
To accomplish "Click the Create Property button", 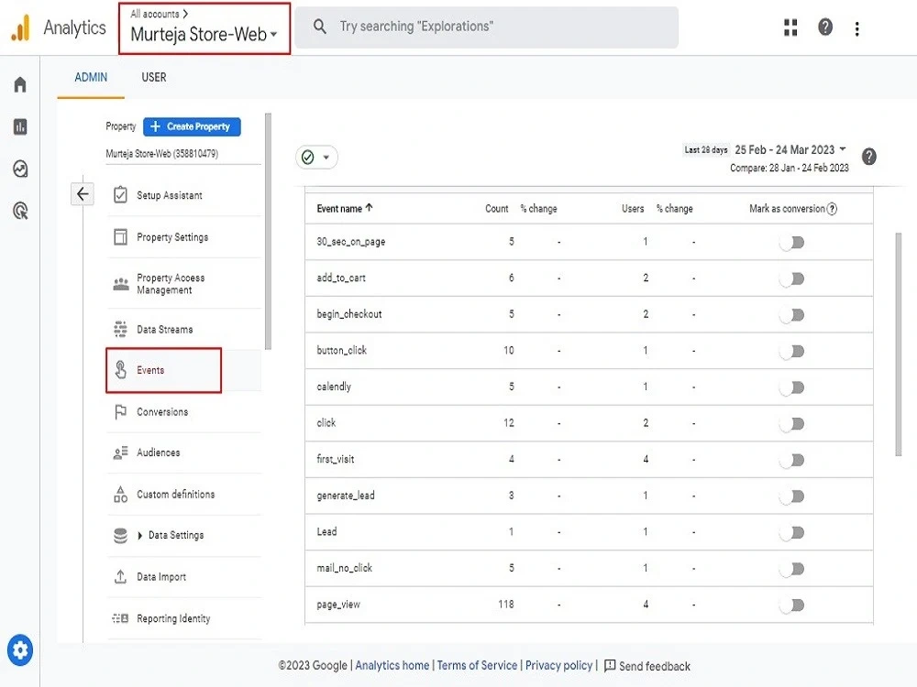I will [x=192, y=126].
